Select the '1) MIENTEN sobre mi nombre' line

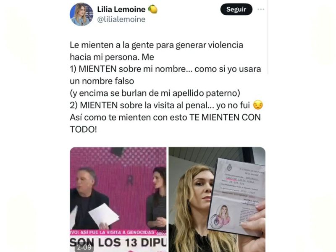(165, 69)
